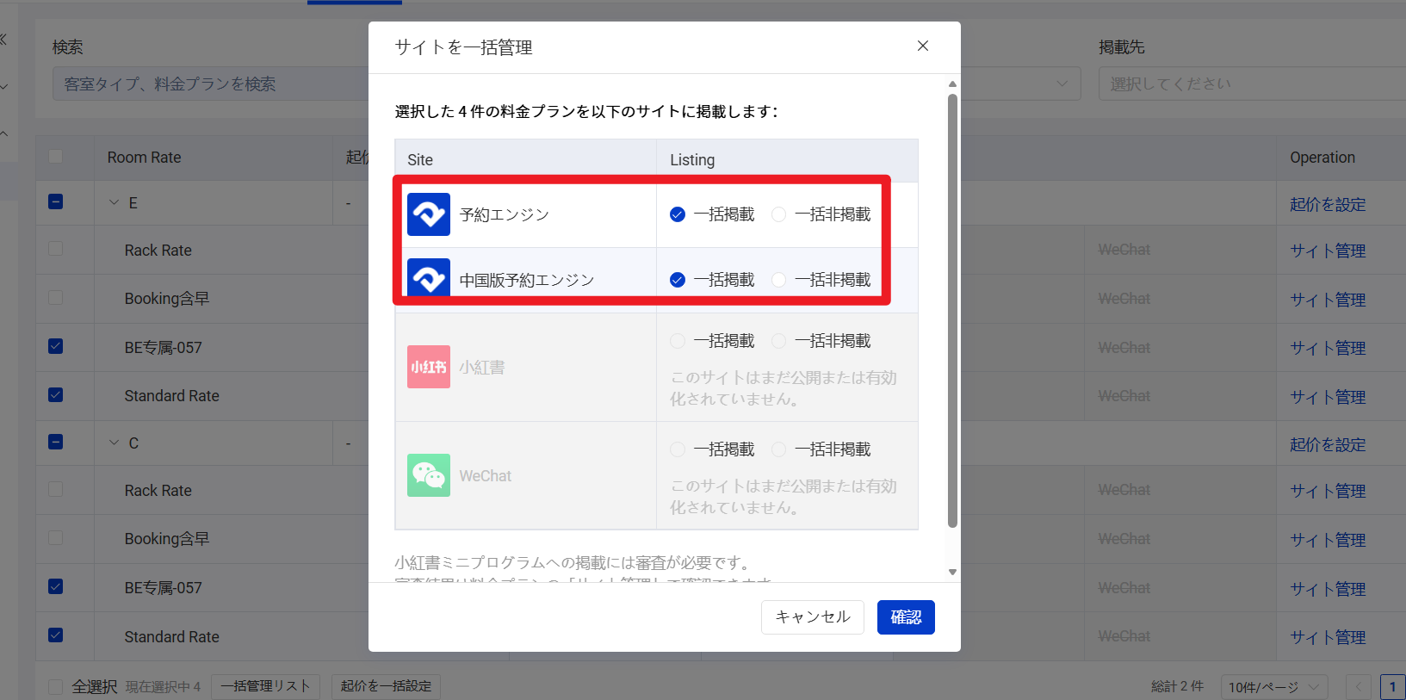Toggle the Rack Rate checkbox under E
Screen dimensions: 1406x700
56,249
